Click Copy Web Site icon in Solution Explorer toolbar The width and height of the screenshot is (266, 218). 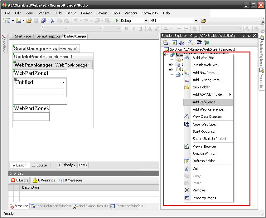[199, 42]
